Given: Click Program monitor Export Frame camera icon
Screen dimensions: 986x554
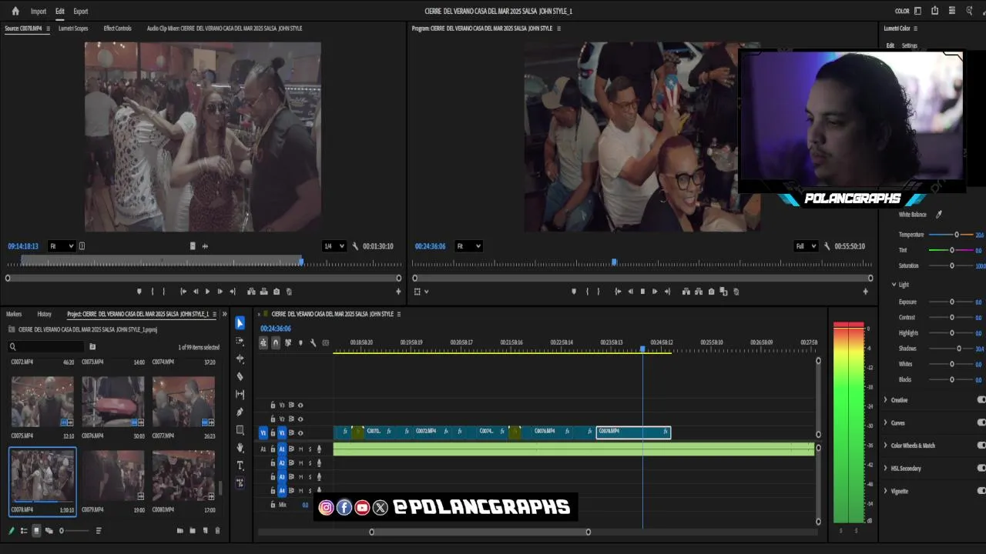Looking at the screenshot, I should [711, 292].
